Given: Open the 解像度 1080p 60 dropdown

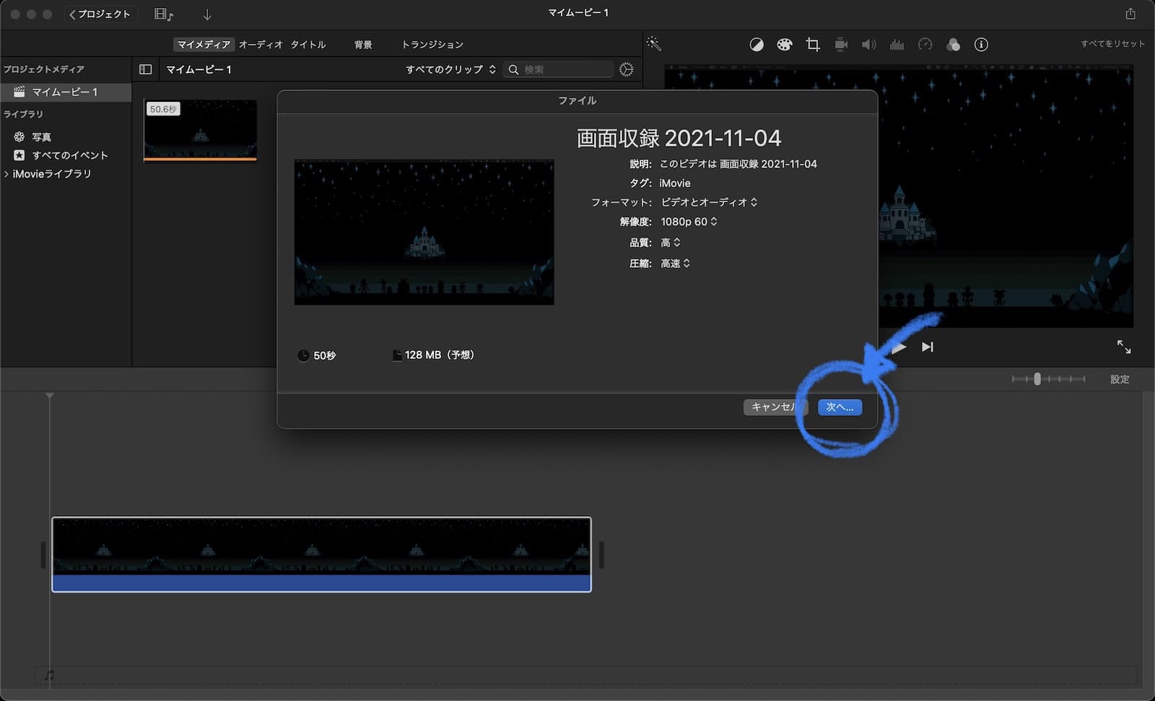Looking at the screenshot, I should [689, 222].
